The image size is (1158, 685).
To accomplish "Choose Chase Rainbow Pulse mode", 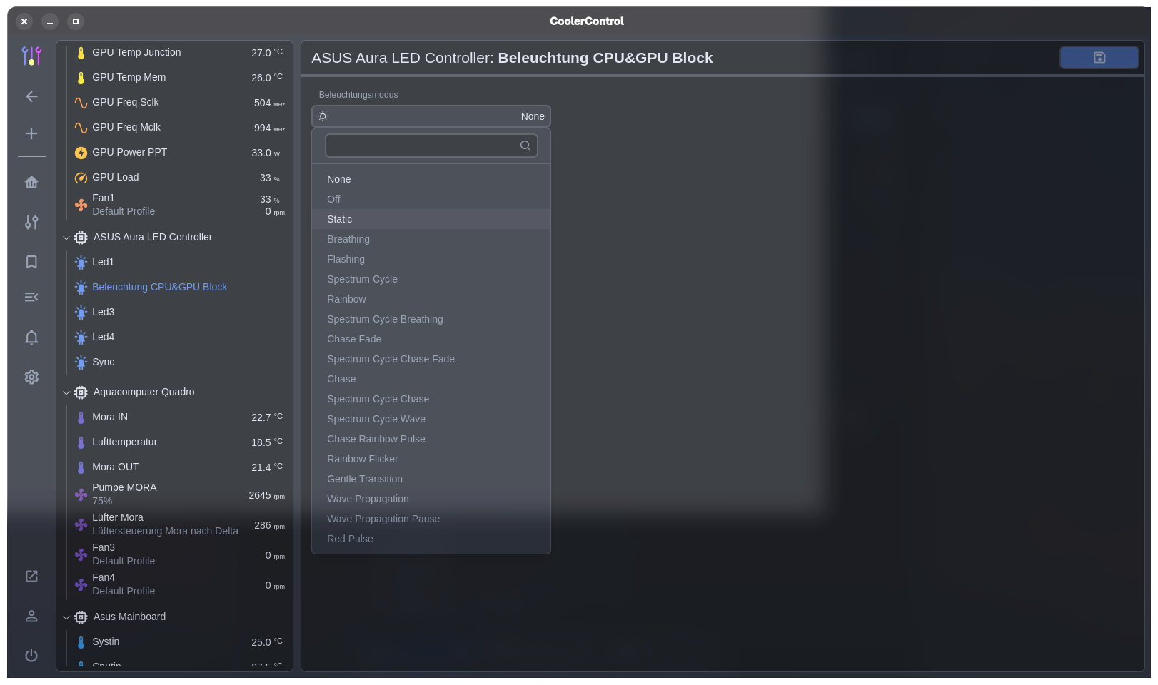I will 431,439.
